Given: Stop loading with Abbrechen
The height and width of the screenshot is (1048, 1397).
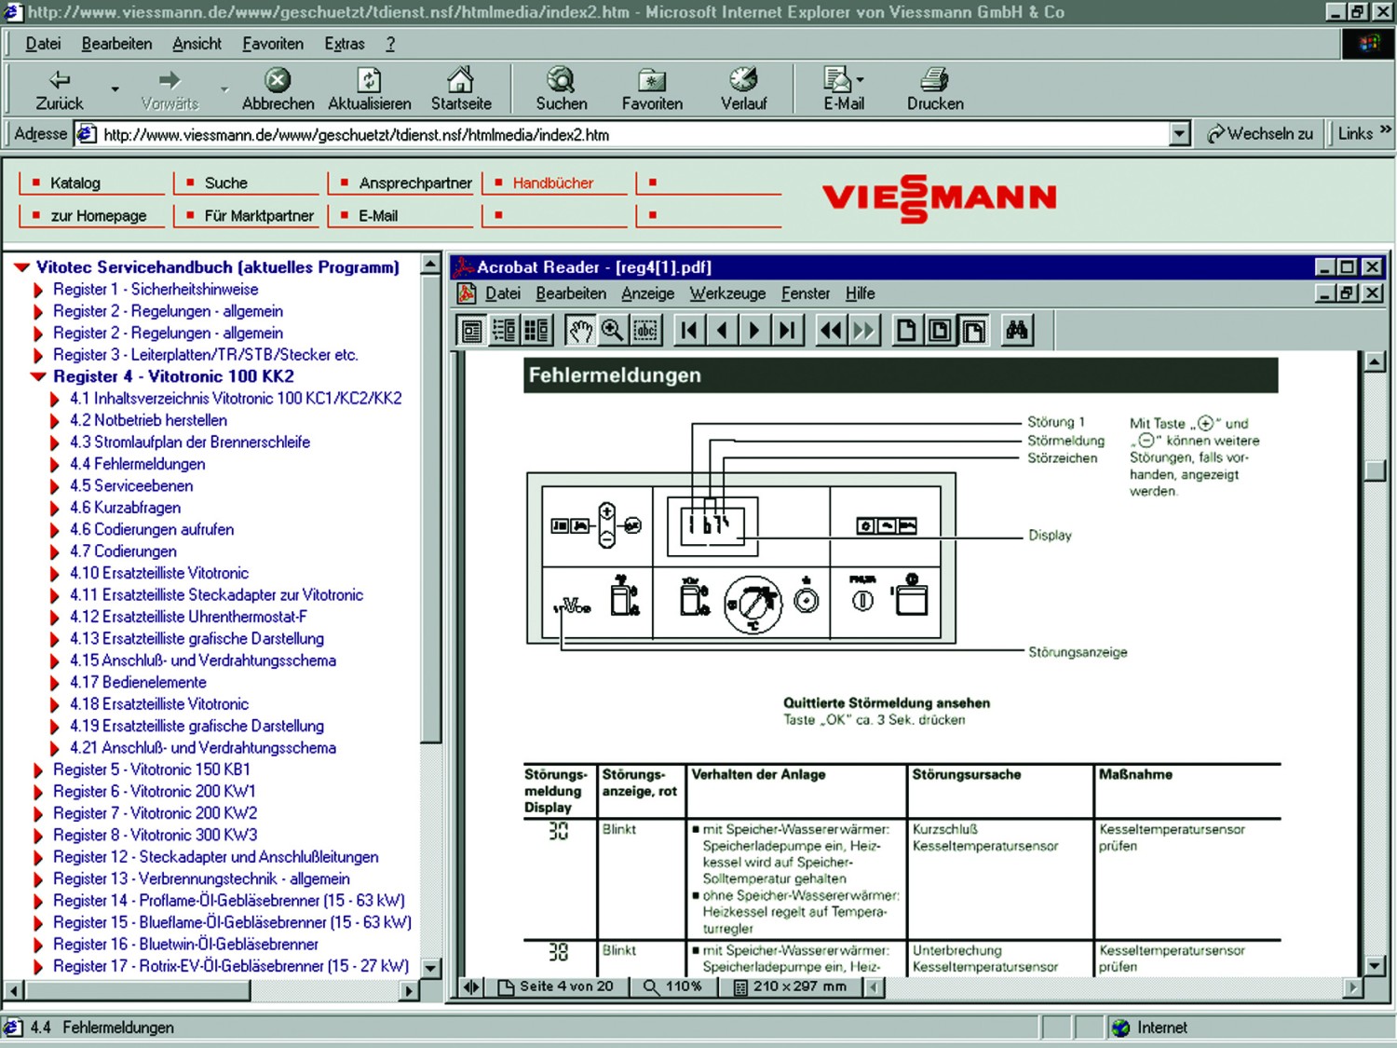Looking at the screenshot, I should coord(278,90).
